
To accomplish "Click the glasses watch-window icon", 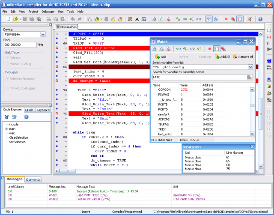I will [x=209, y=19].
